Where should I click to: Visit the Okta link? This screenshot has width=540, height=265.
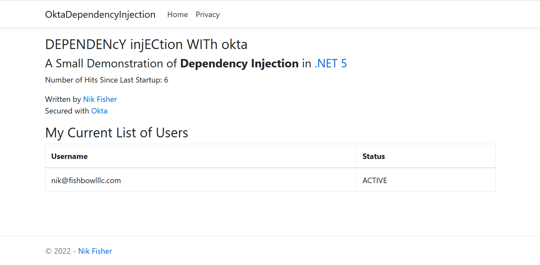[x=99, y=111]
